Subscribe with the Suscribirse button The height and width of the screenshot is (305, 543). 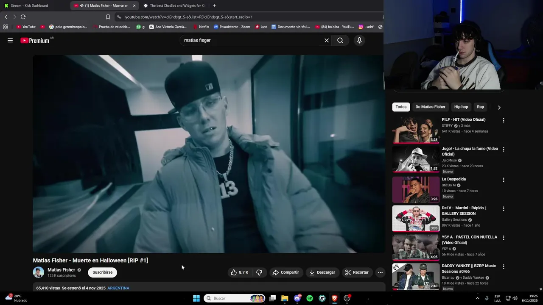point(103,272)
